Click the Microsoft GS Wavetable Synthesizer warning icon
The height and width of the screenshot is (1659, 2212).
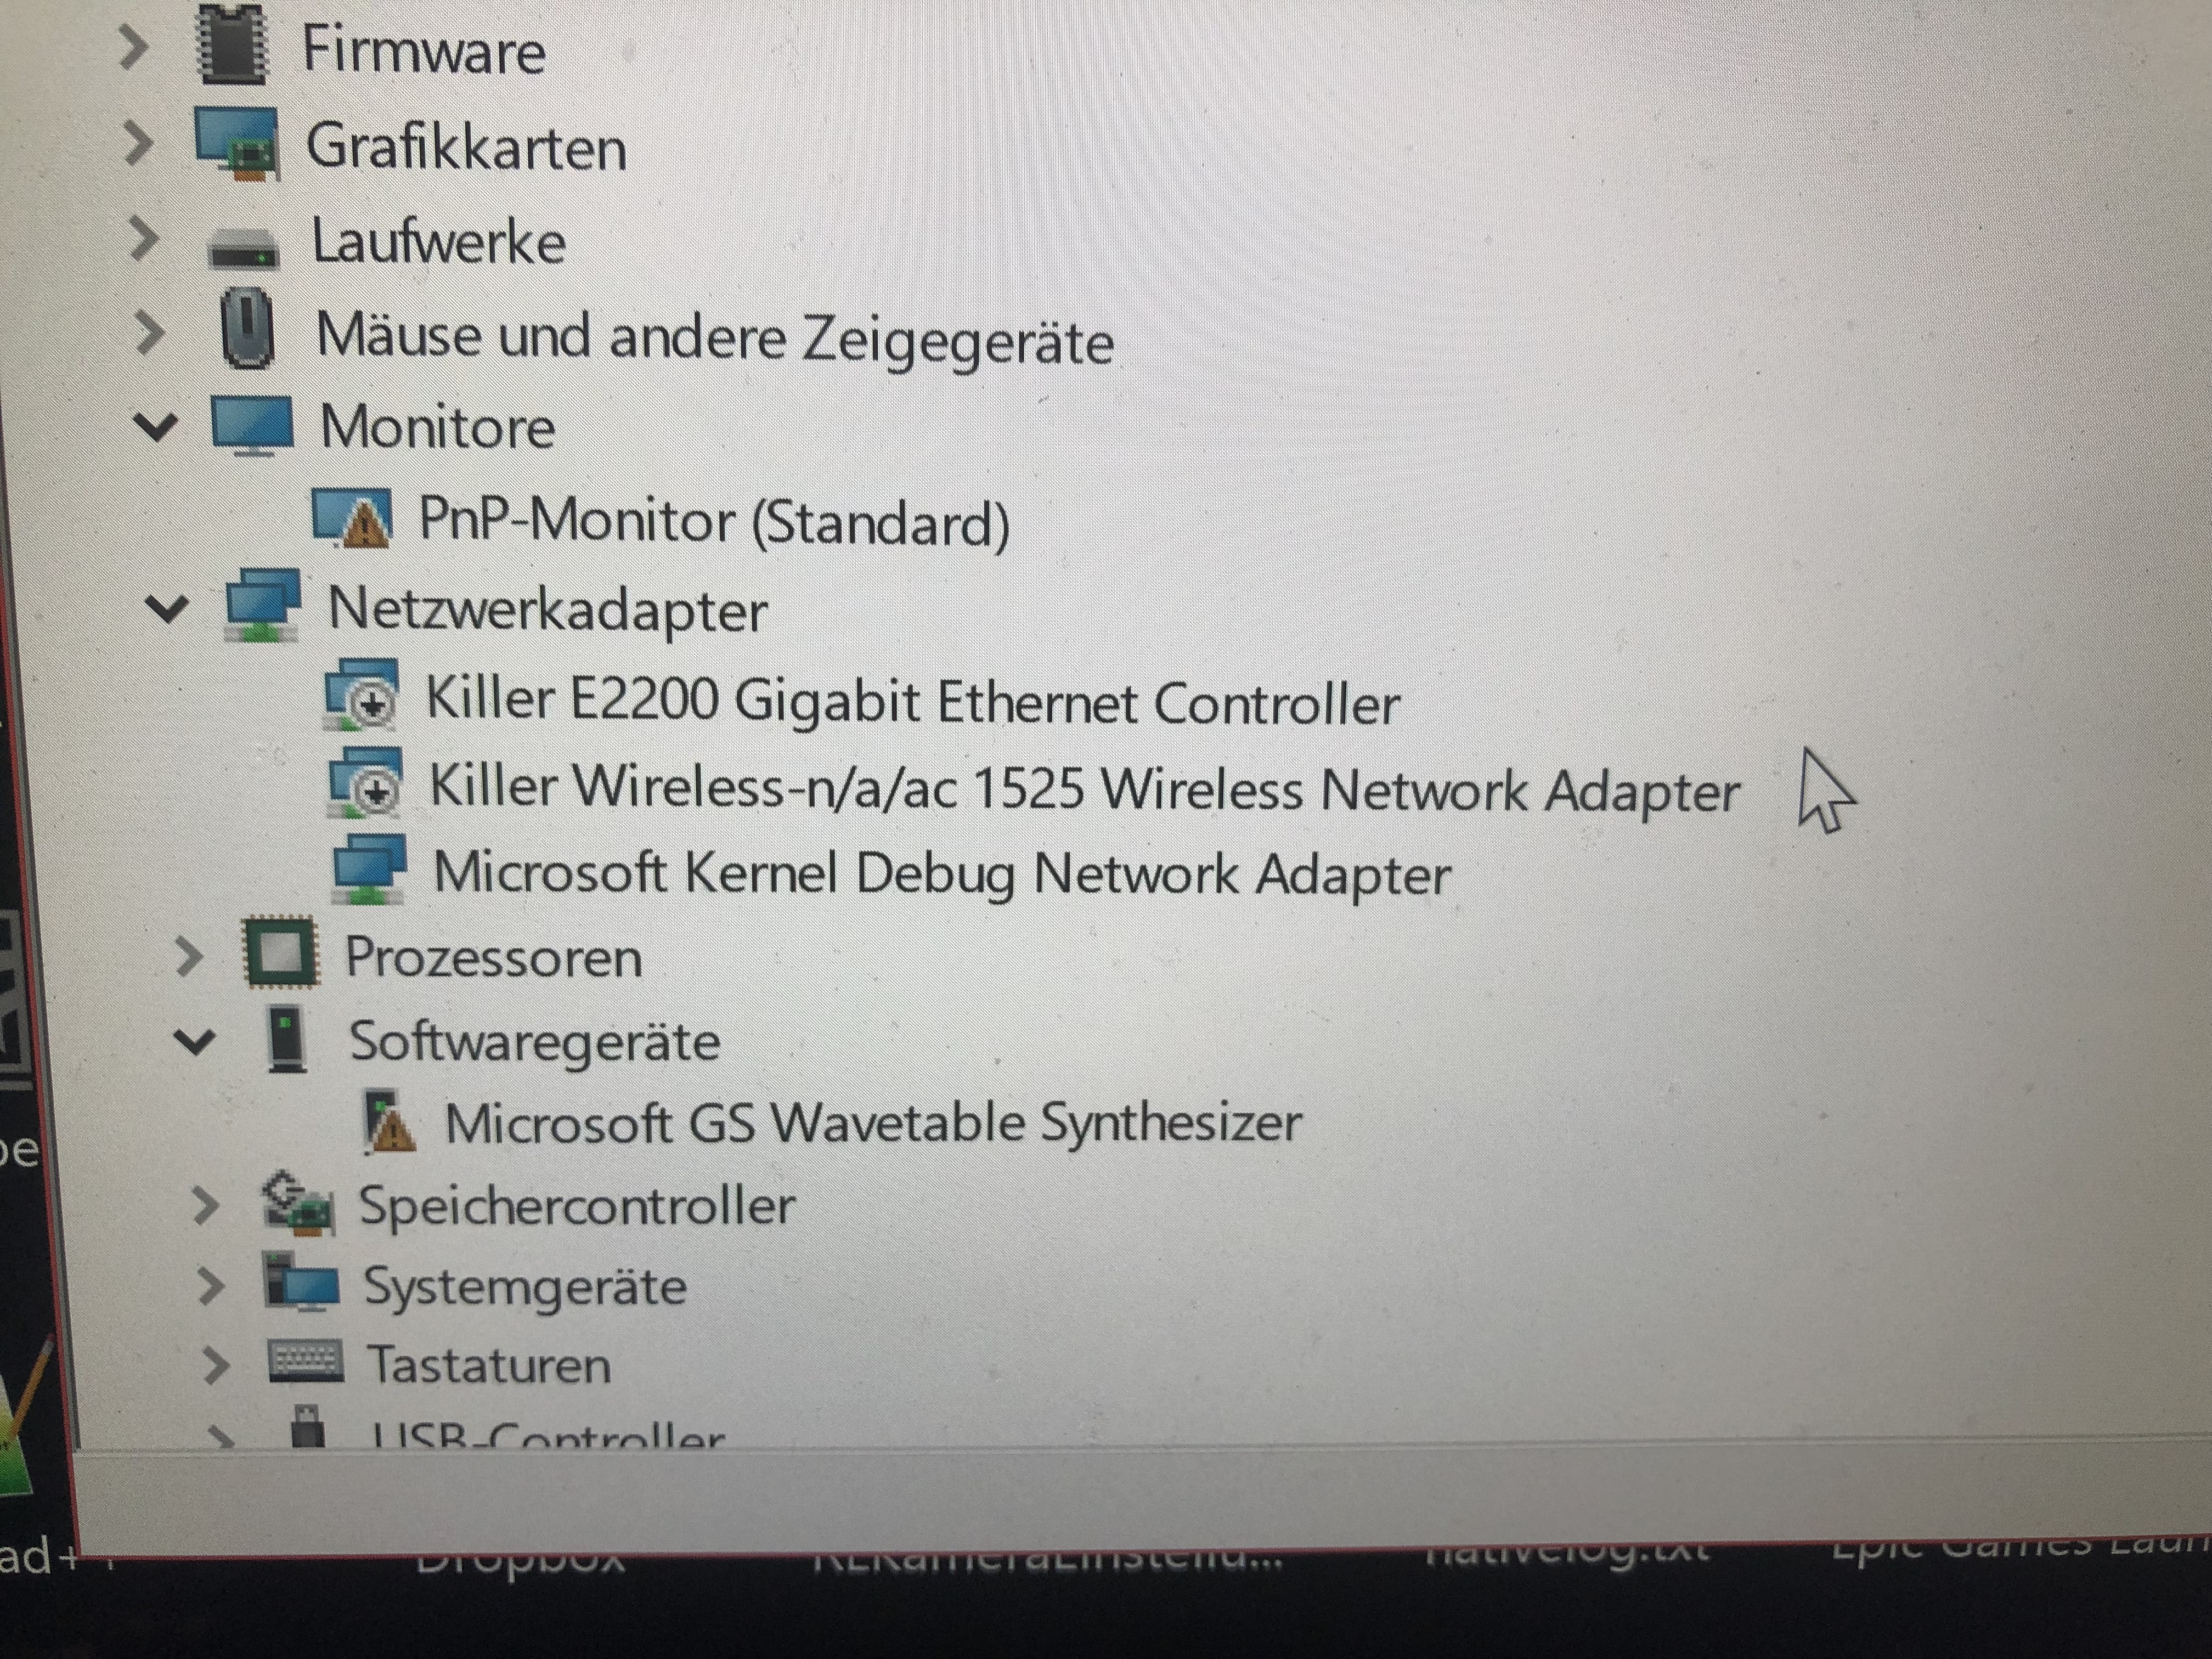click(388, 1120)
